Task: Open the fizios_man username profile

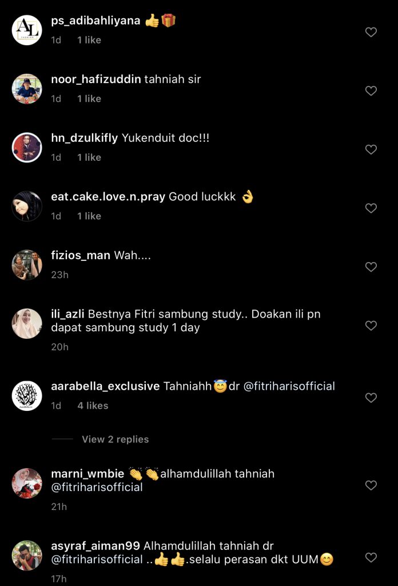Action: pos(81,255)
